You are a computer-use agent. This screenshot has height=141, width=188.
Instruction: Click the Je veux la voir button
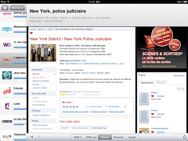click(x=94, y=107)
